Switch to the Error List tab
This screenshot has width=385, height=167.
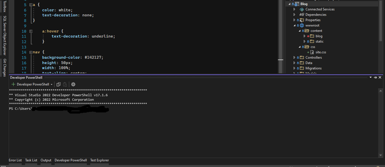point(15,160)
